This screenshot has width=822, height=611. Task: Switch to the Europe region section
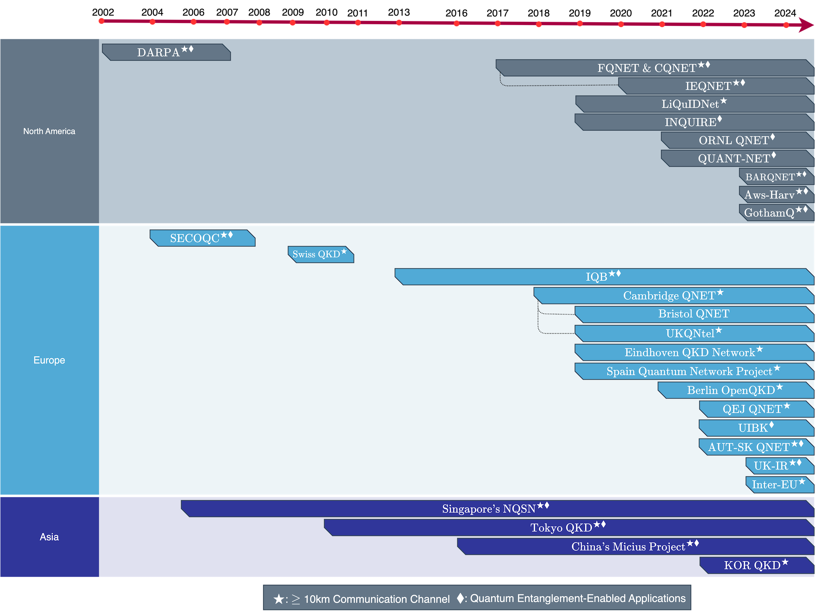coord(49,360)
